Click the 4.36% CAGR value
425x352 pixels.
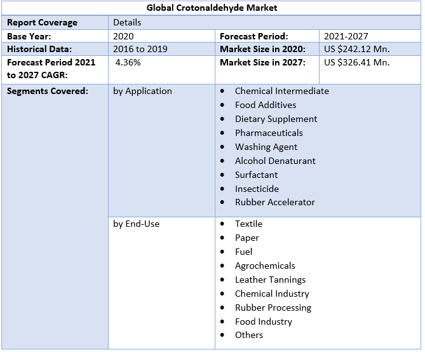(x=128, y=62)
